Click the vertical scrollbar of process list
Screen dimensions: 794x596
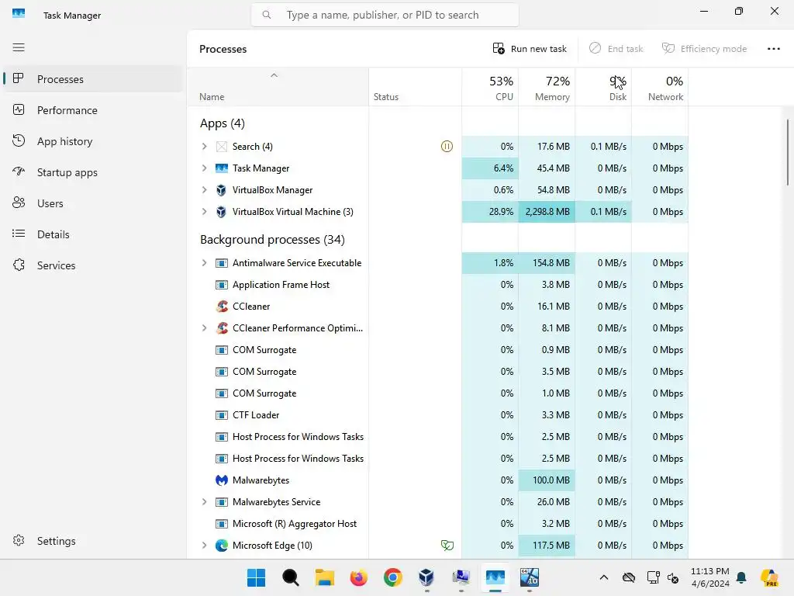point(788,152)
